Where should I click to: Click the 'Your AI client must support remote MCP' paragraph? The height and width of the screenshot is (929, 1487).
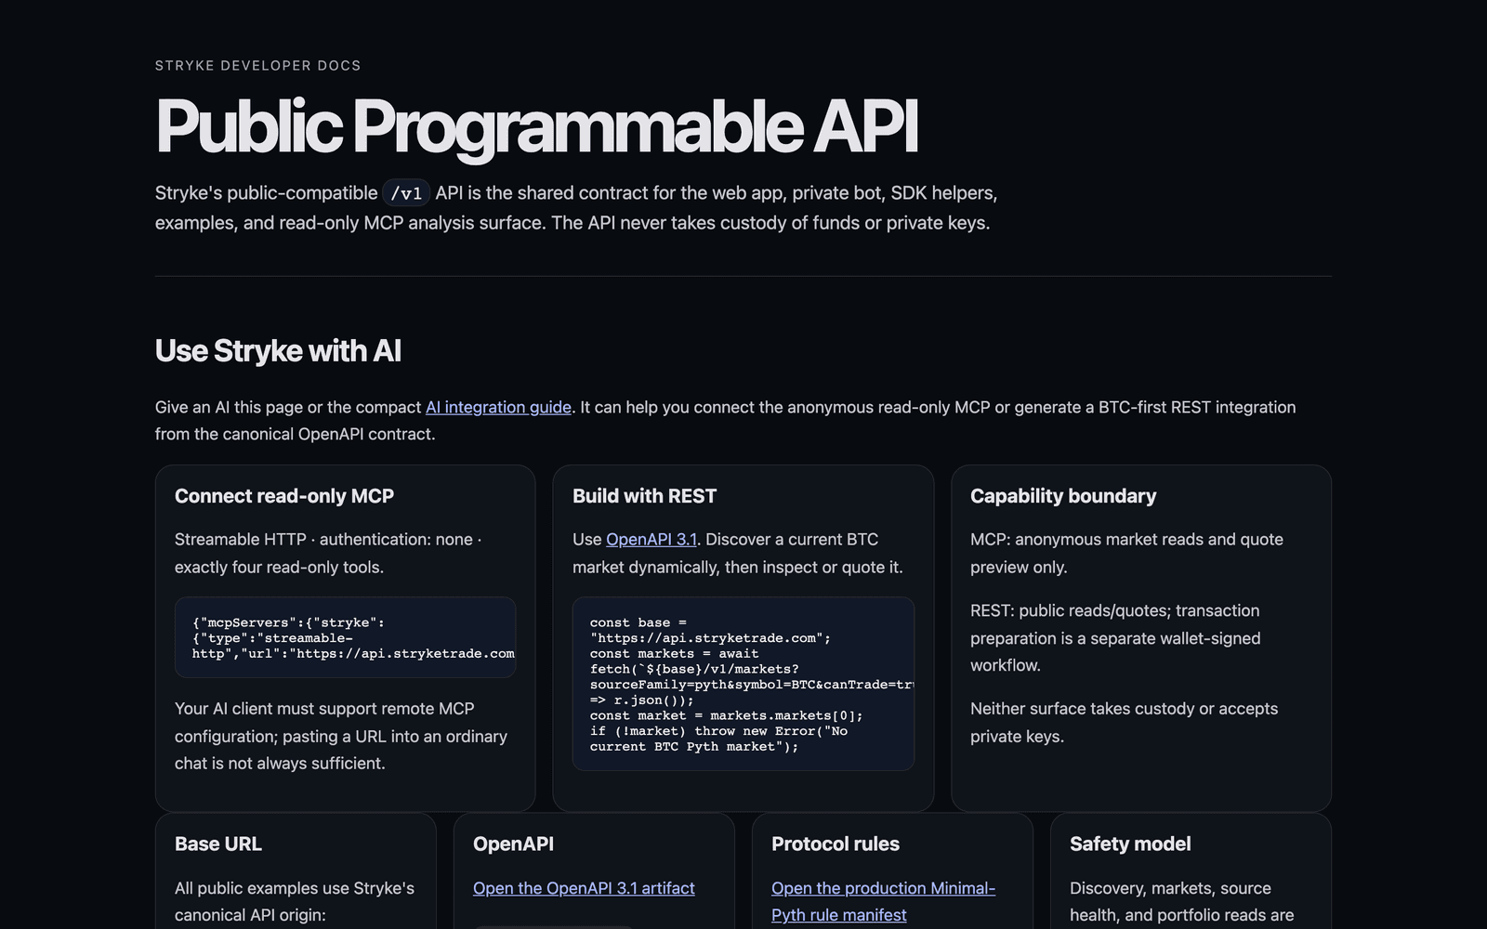click(341, 736)
